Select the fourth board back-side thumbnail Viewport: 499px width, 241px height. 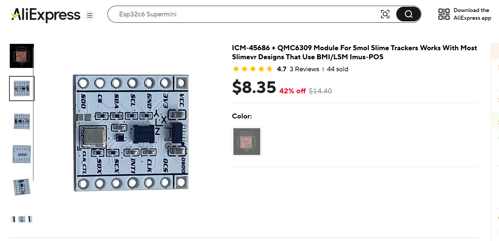[x=22, y=154]
